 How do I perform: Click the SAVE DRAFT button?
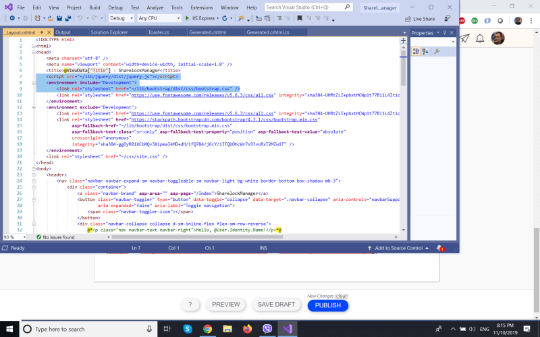coord(276,305)
